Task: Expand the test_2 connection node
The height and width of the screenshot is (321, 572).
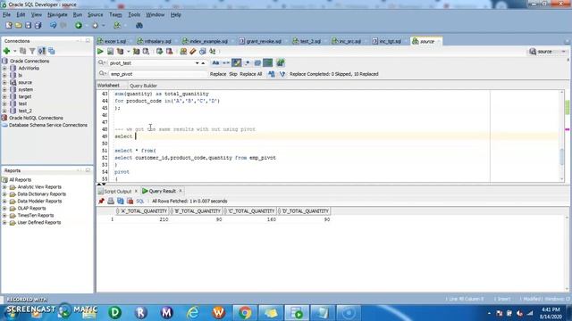Action: (x=4, y=111)
